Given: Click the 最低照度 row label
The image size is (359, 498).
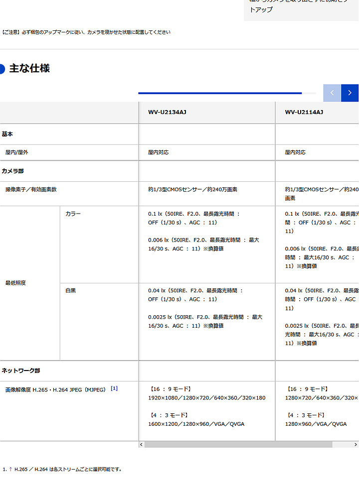Looking at the screenshot, I should pyautogui.click(x=15, y=283).
